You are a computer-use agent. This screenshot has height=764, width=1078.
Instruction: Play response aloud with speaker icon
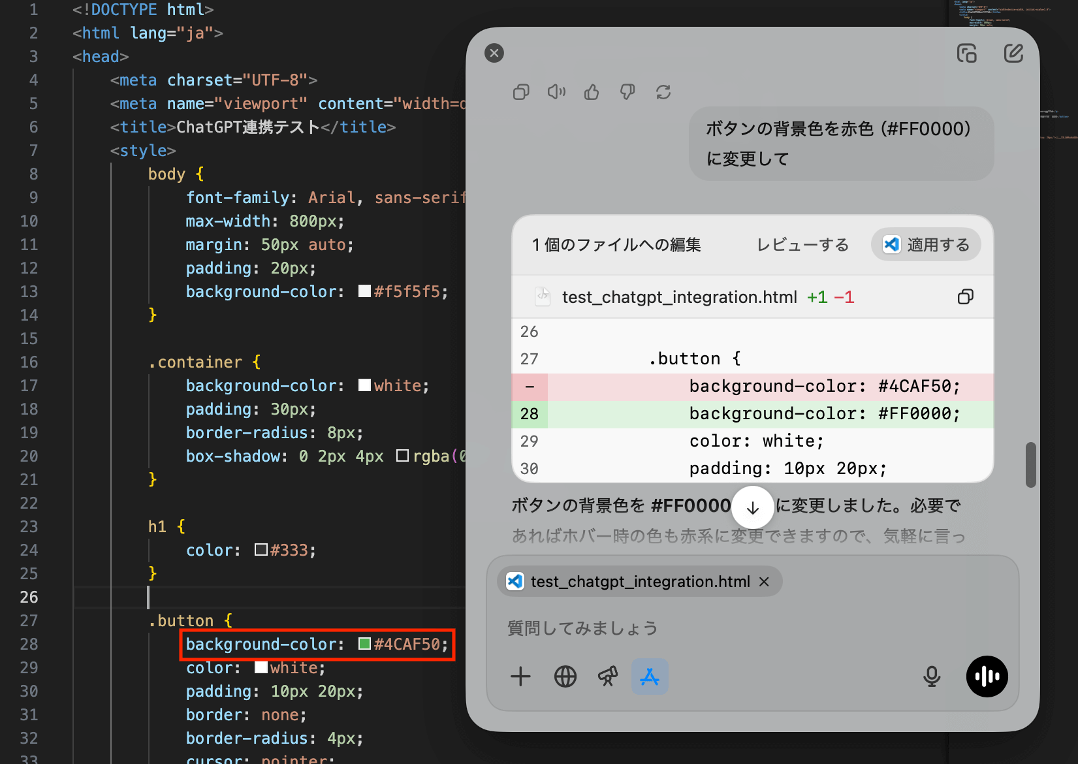tap(556, 92)
